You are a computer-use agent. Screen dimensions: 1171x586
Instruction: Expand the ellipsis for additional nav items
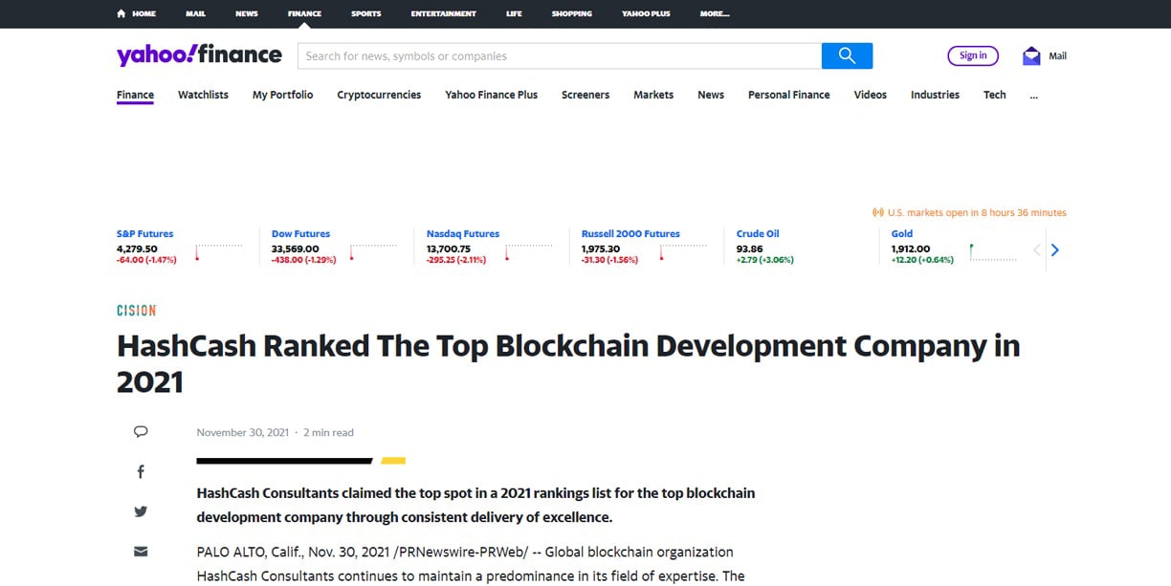pyautogui.click(x=1033, y=95)
